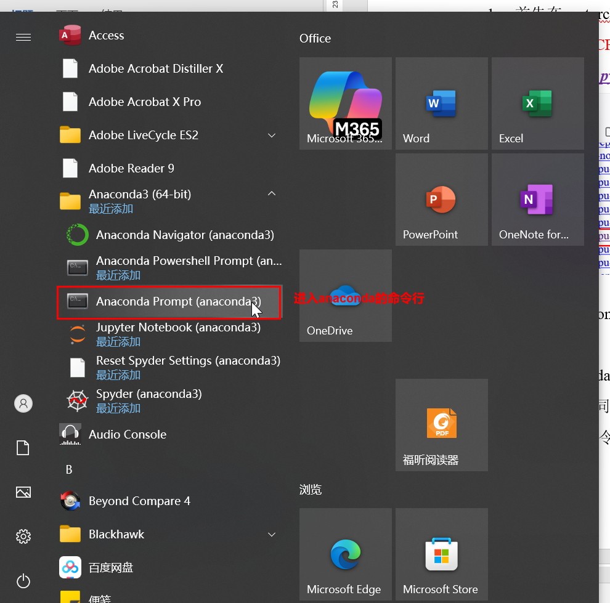
Task: Click the 便笺 sticky notes app
Action: tap(169, 595)
